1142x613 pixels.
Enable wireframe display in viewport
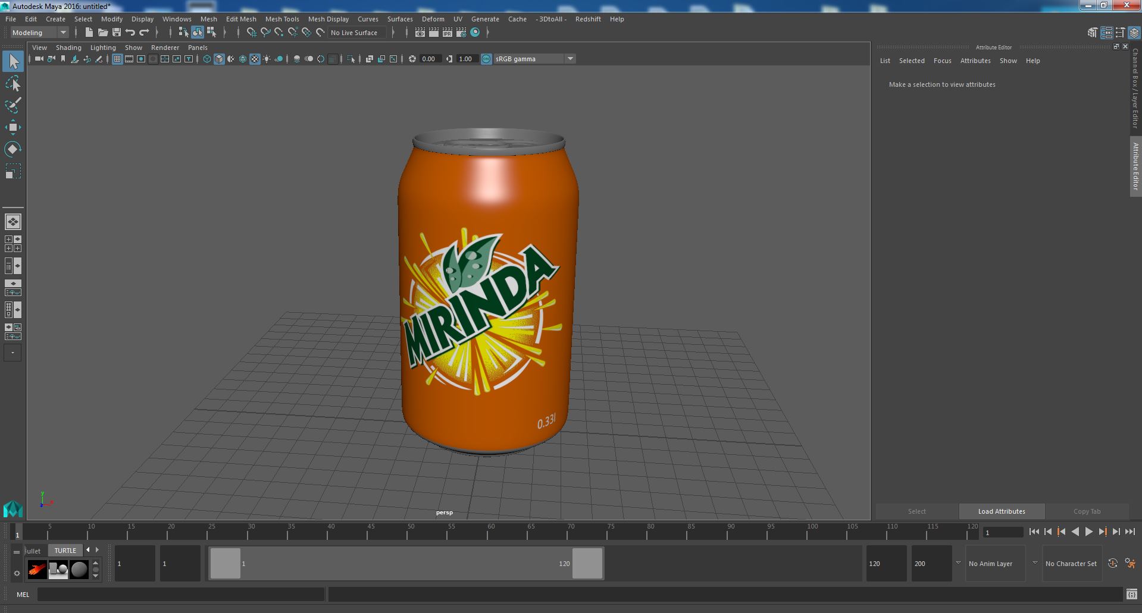coord(207,59)
